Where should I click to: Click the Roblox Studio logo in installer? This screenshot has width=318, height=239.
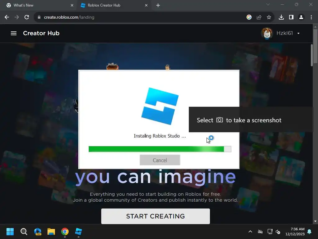[160, 106]
